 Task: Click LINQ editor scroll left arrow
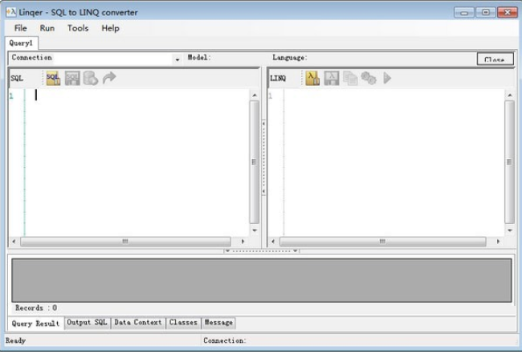click(273, 242)
